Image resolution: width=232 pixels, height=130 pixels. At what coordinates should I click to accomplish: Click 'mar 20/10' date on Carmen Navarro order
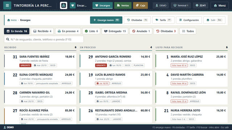click(x=27, y=101)
